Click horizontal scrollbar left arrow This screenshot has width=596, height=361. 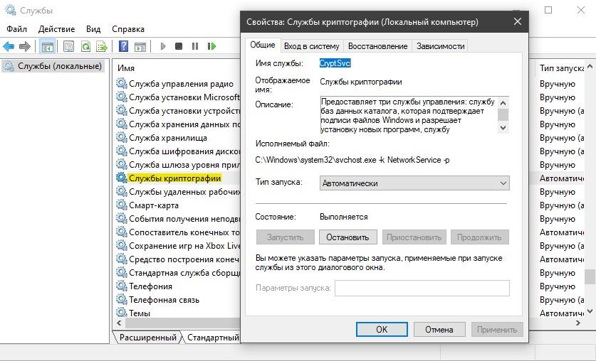(x=119, y=323)
